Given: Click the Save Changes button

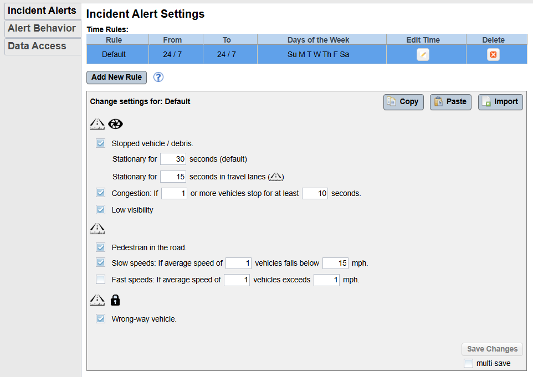Looking at the screenshot, I should 492,349.
